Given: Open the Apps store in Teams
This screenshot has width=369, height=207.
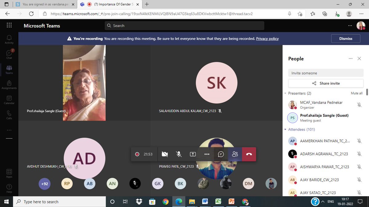Looking at the screenshot, I should (9, 173).
